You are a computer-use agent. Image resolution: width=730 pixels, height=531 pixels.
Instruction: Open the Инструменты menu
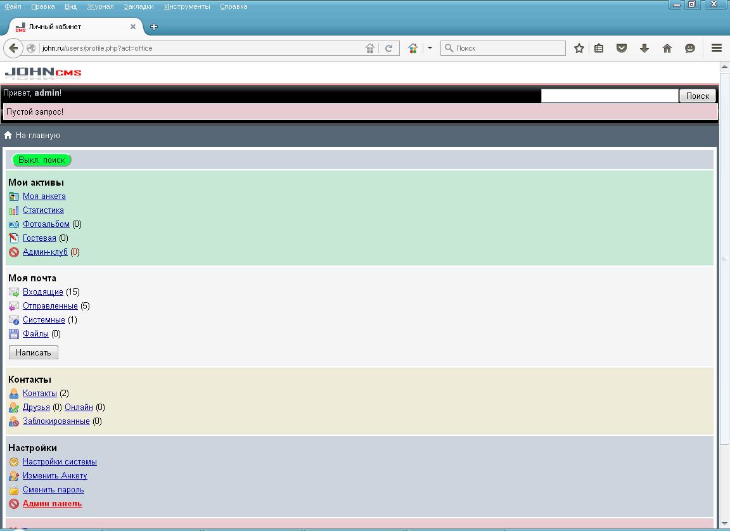tap(187, 6)
